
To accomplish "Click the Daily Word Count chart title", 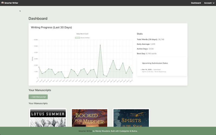I will click(82, 34).
